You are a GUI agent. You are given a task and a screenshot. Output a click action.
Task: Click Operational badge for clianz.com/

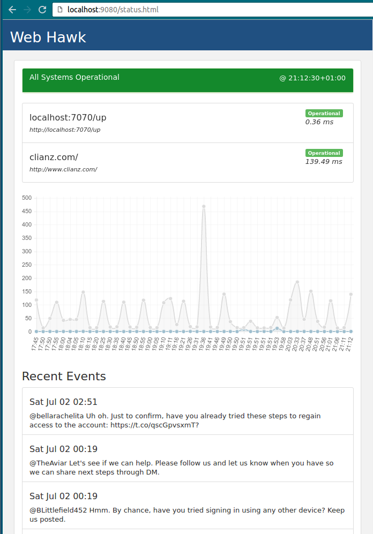pos(324,153)
